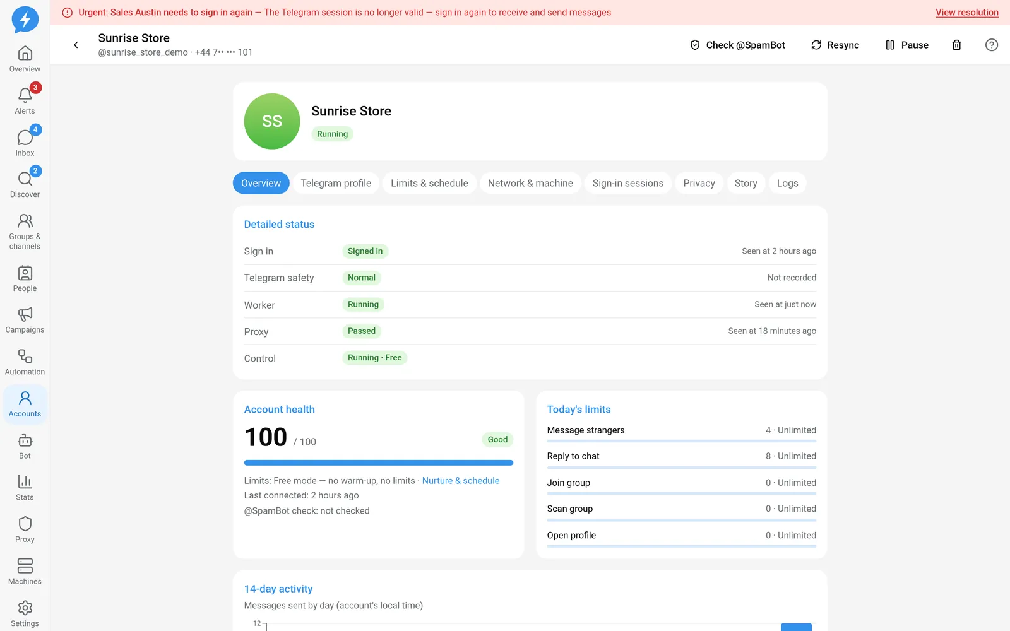Viewport: 1010px width, 631px height.
Task: Open the Machines section
Action: click(25, 572)
